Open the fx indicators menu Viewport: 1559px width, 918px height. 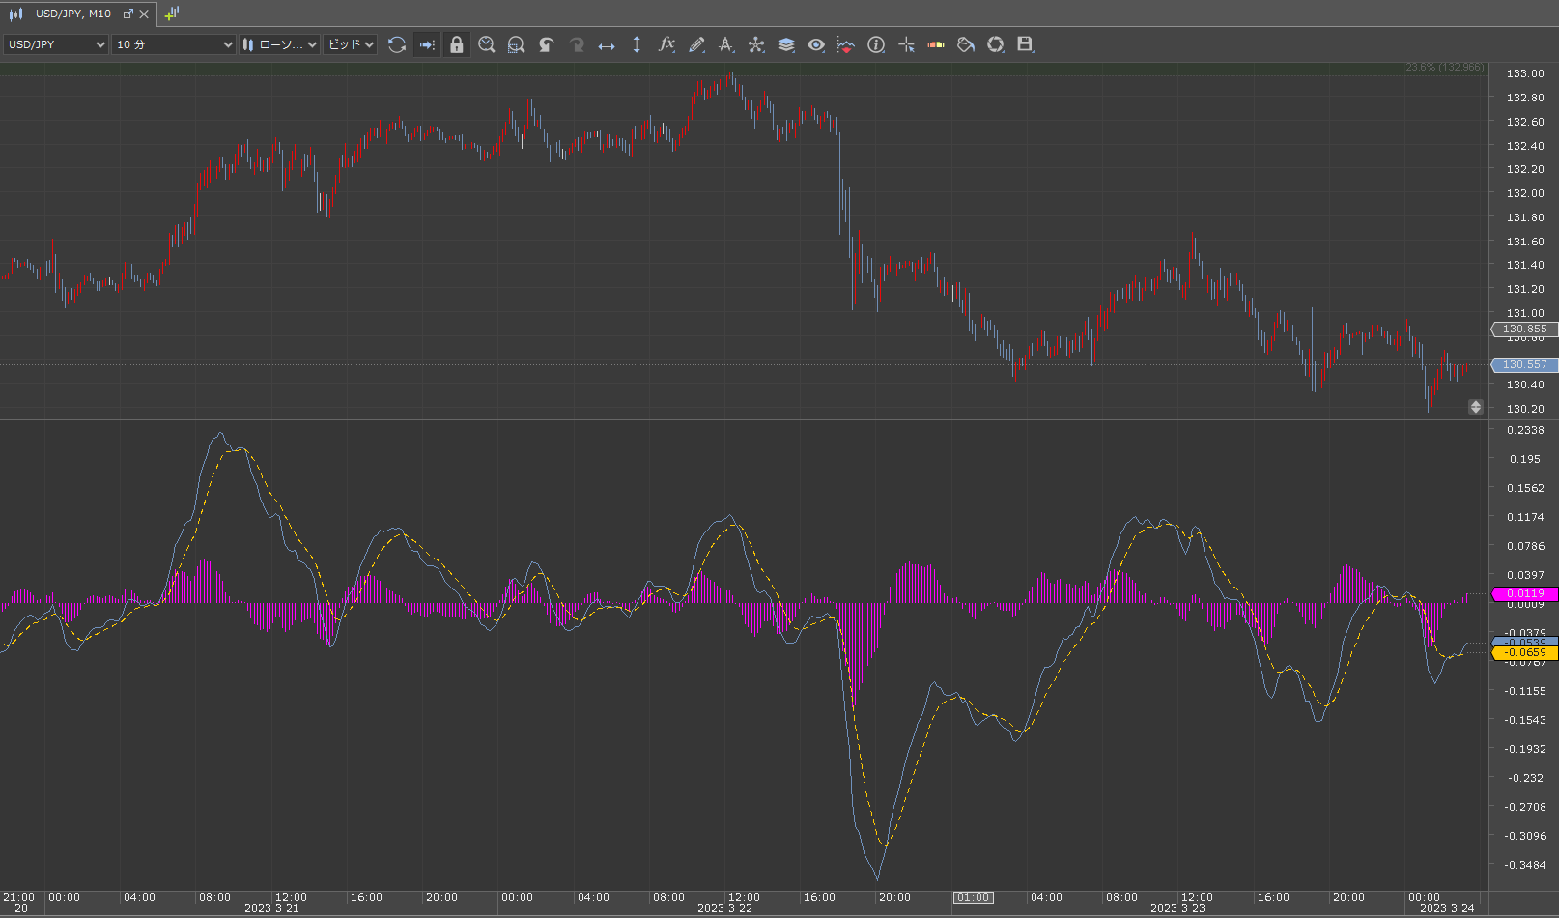(x=666, y=44)
